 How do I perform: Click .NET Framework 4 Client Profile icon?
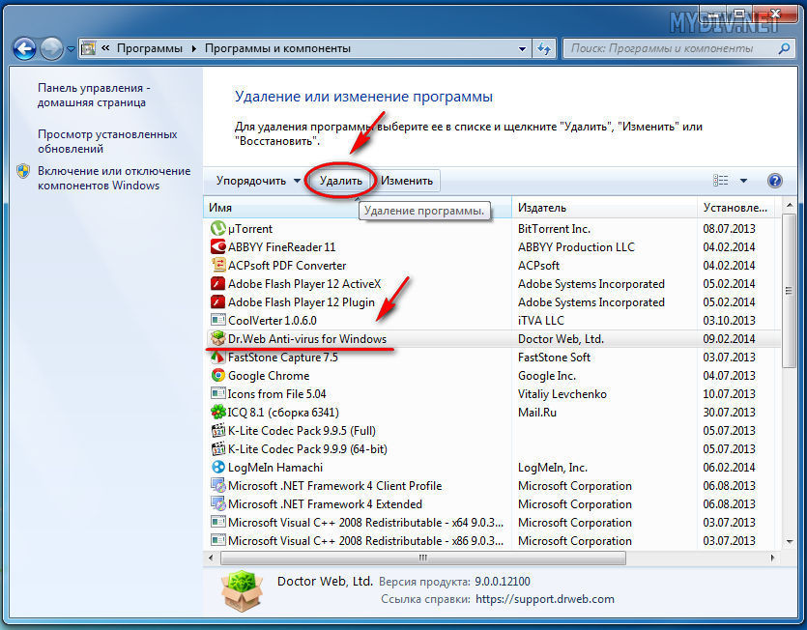coord(218,485)
